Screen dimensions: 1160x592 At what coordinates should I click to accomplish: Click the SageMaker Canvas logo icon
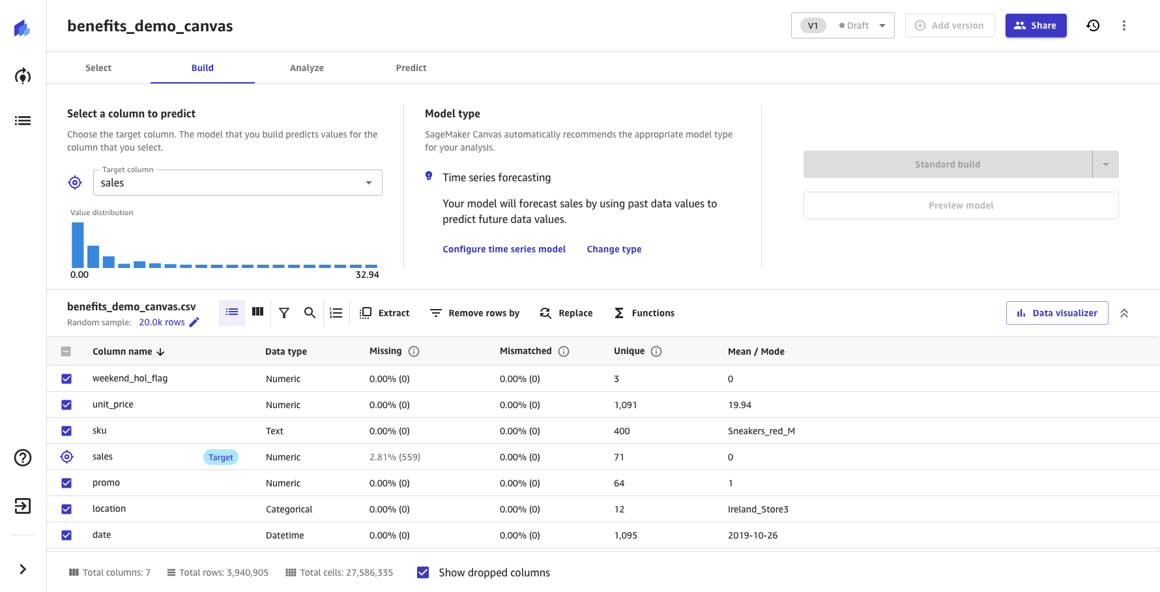click(x=22, y=28)
